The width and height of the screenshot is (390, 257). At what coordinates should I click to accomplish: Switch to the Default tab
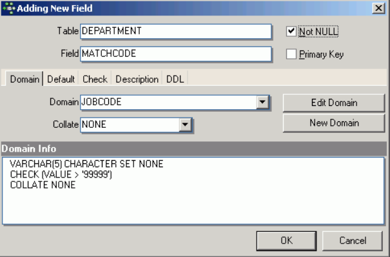pyautogui.click(x=61, y=79)
